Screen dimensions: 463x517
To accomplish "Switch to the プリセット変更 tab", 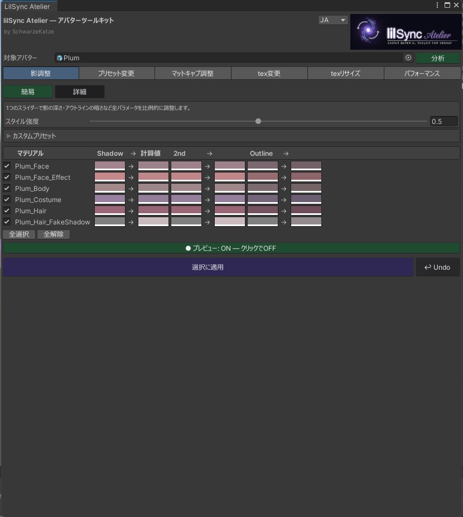I will [116, 73].
